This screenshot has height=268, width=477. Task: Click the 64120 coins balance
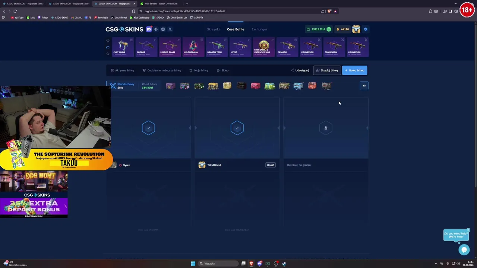343,29
